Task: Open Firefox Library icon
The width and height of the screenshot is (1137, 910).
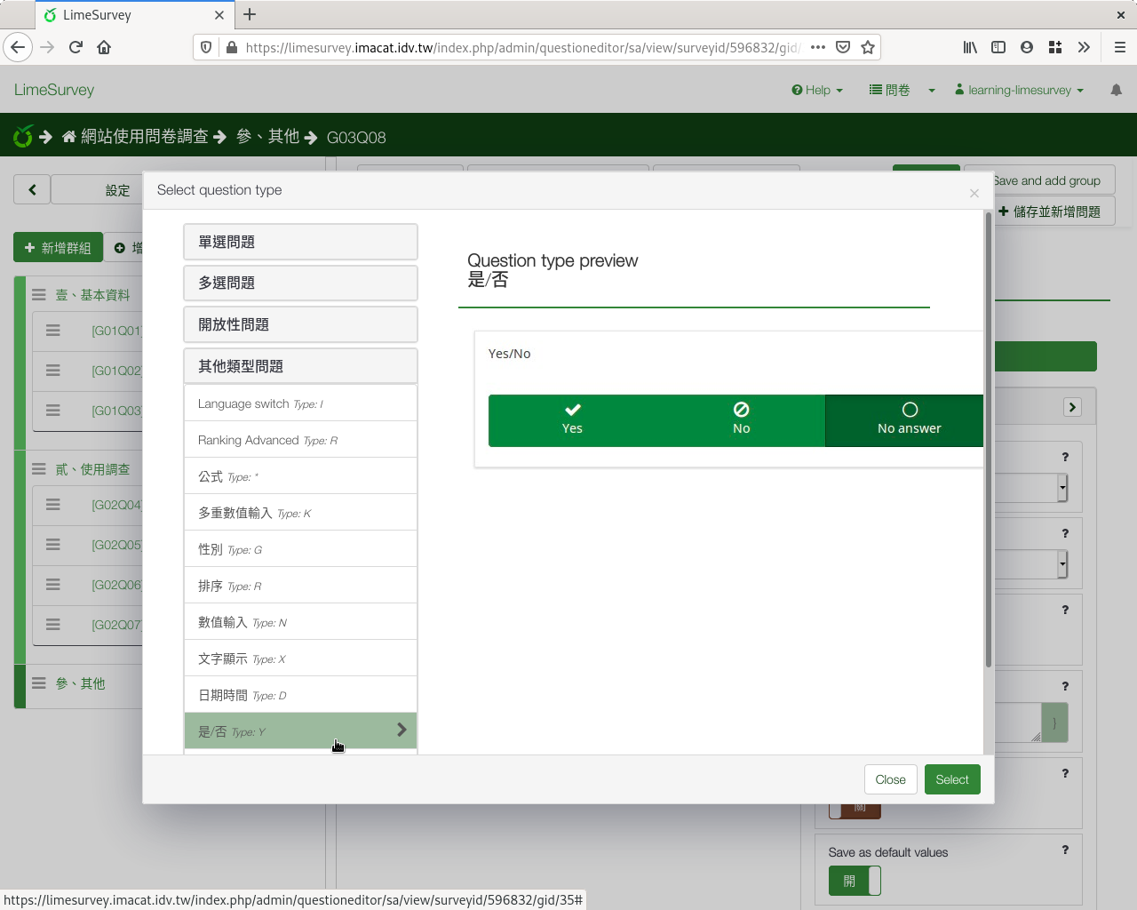Action: point(970,47)
